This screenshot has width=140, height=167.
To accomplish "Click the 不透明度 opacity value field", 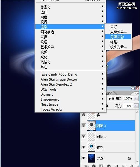I will click(129, 98).
